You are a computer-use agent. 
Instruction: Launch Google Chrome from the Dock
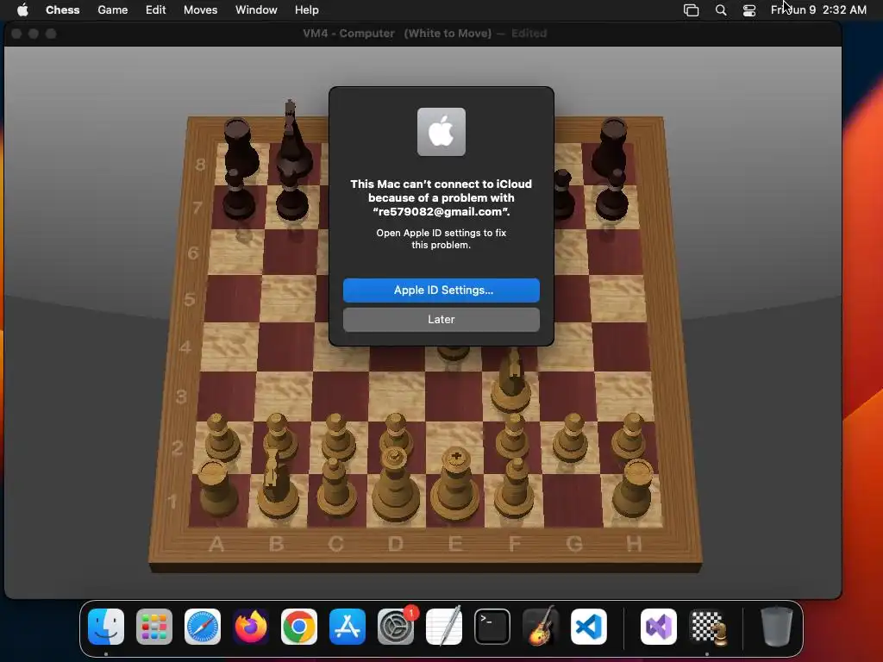(299, 626)
